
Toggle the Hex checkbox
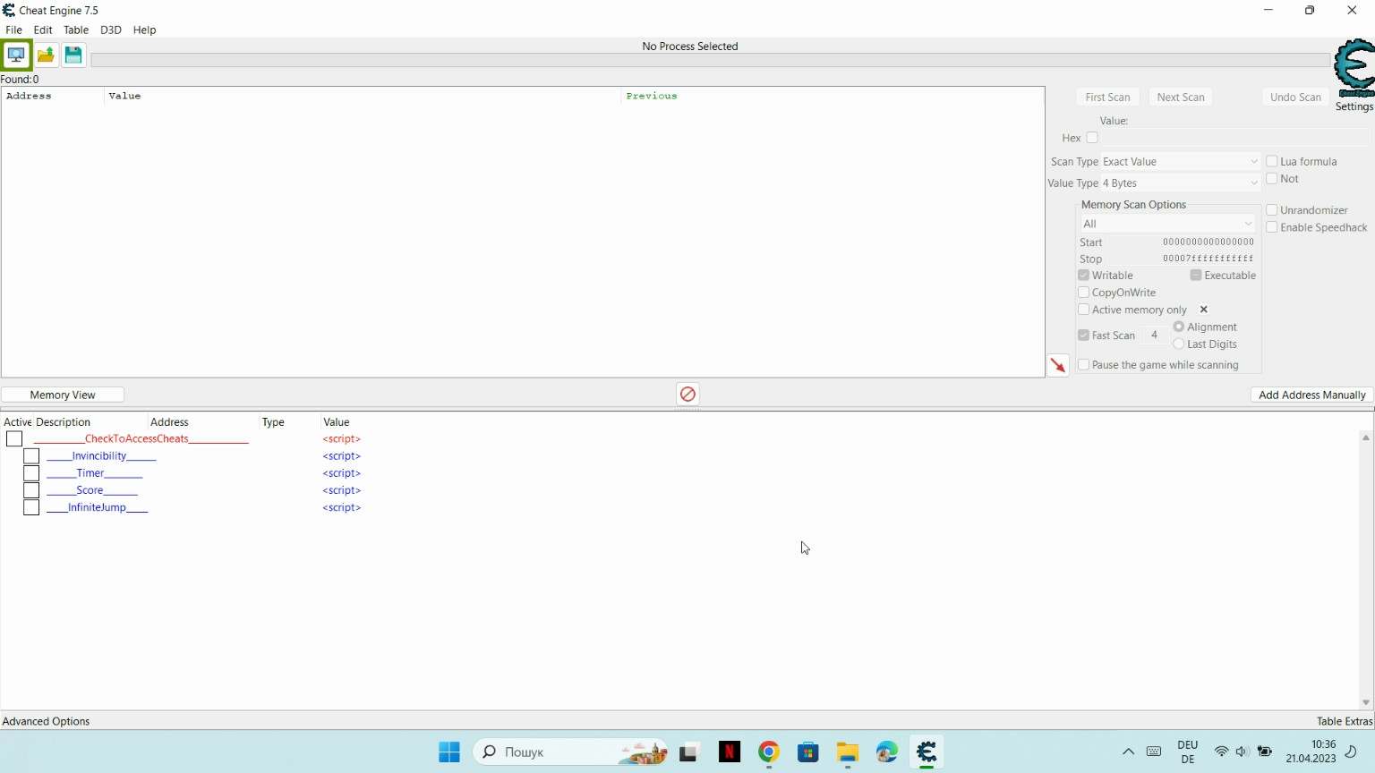coord(1092,138)
